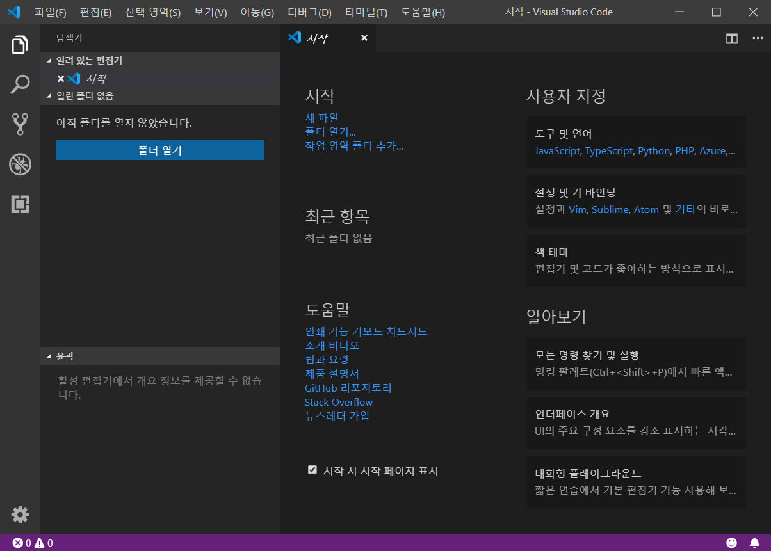Select 시작 item in open editors list
Screen dimensions: 771x551
[160, 79]
